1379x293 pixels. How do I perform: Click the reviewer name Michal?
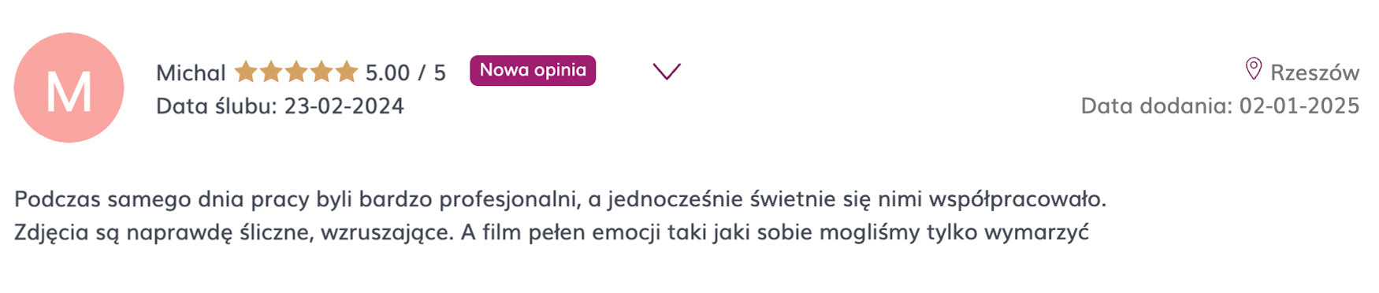pyautogui.click(x=191, y=72)
